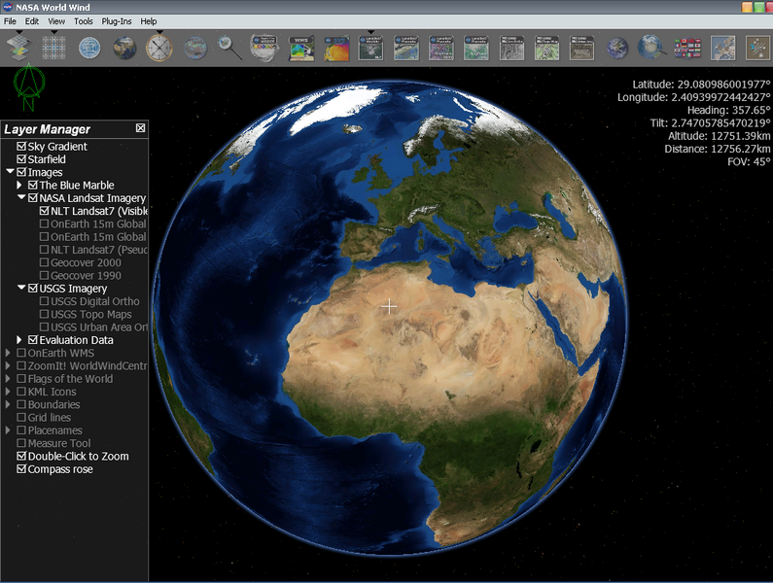773x583 pixels.
Task: Enable the Geocover 1990 layer
Action: (x=44, y=276)
